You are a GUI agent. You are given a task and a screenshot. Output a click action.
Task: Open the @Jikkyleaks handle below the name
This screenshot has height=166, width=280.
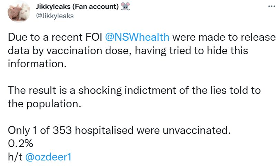55,16
